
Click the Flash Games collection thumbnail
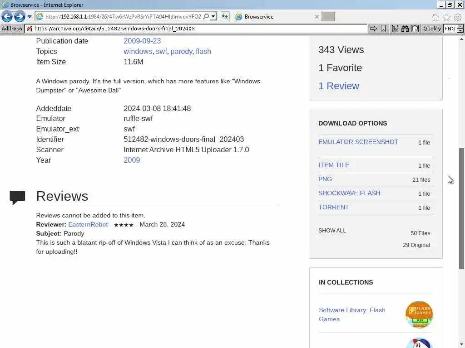(419, 314)
